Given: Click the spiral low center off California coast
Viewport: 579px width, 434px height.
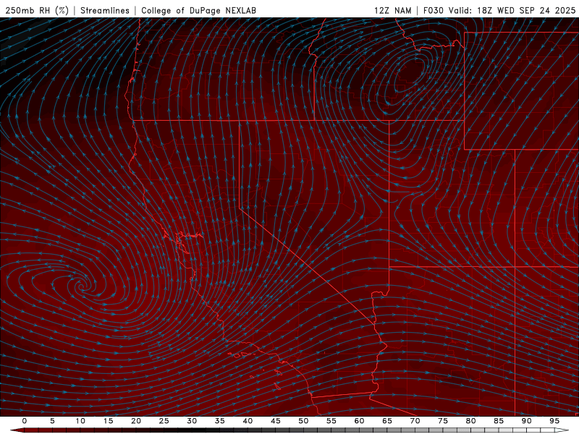Looking at the screenshot, I should pyautogui.click(x=81, y=286).
